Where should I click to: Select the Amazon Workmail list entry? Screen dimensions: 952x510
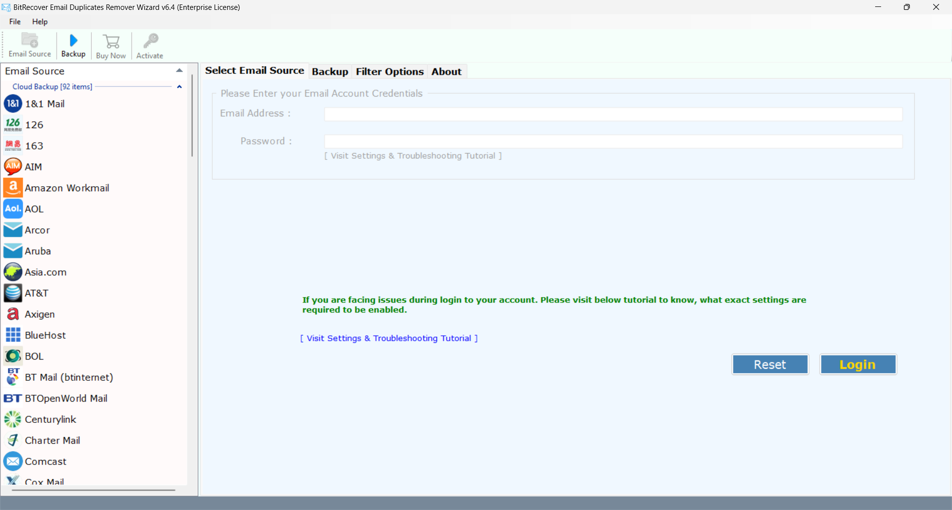point(67,188)
